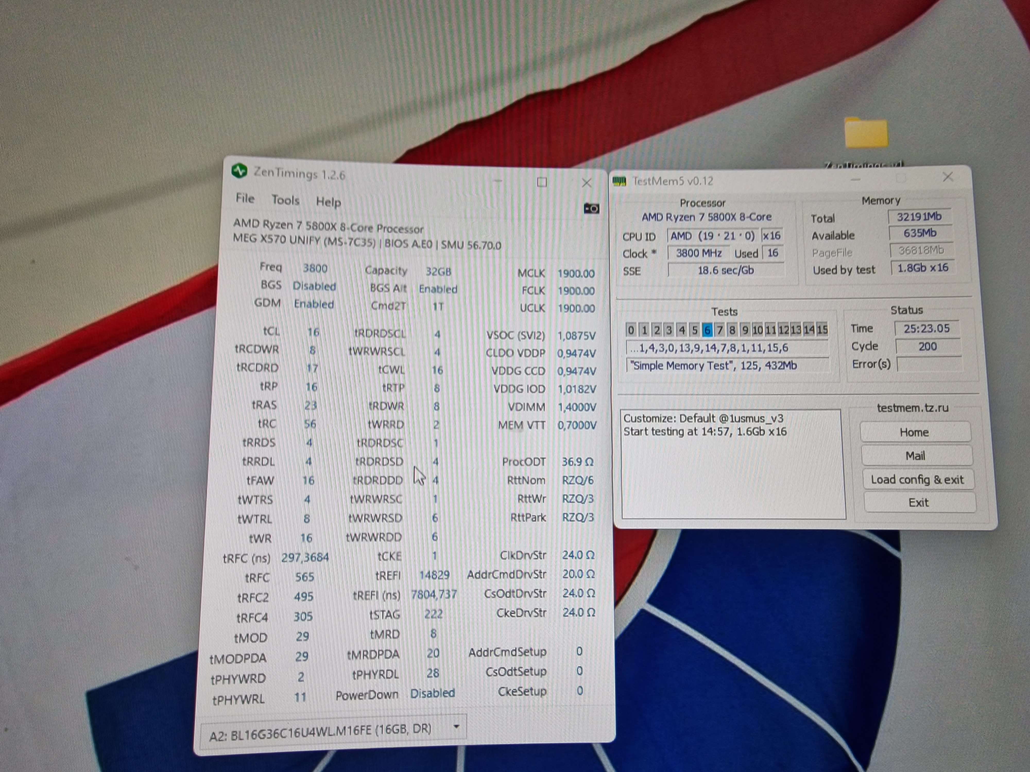Click the UCLK 1900.00 value
This screenshot has height=772, width=1030.
coord(576,308)
